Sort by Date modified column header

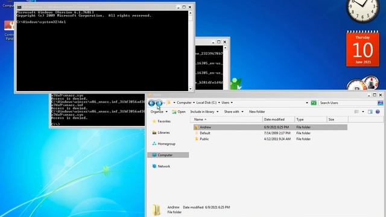coord(279,119)
